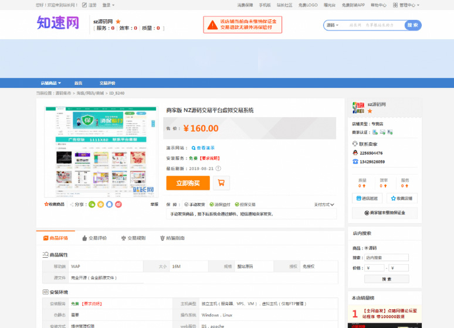Open the 免费封装APP link

353,5
